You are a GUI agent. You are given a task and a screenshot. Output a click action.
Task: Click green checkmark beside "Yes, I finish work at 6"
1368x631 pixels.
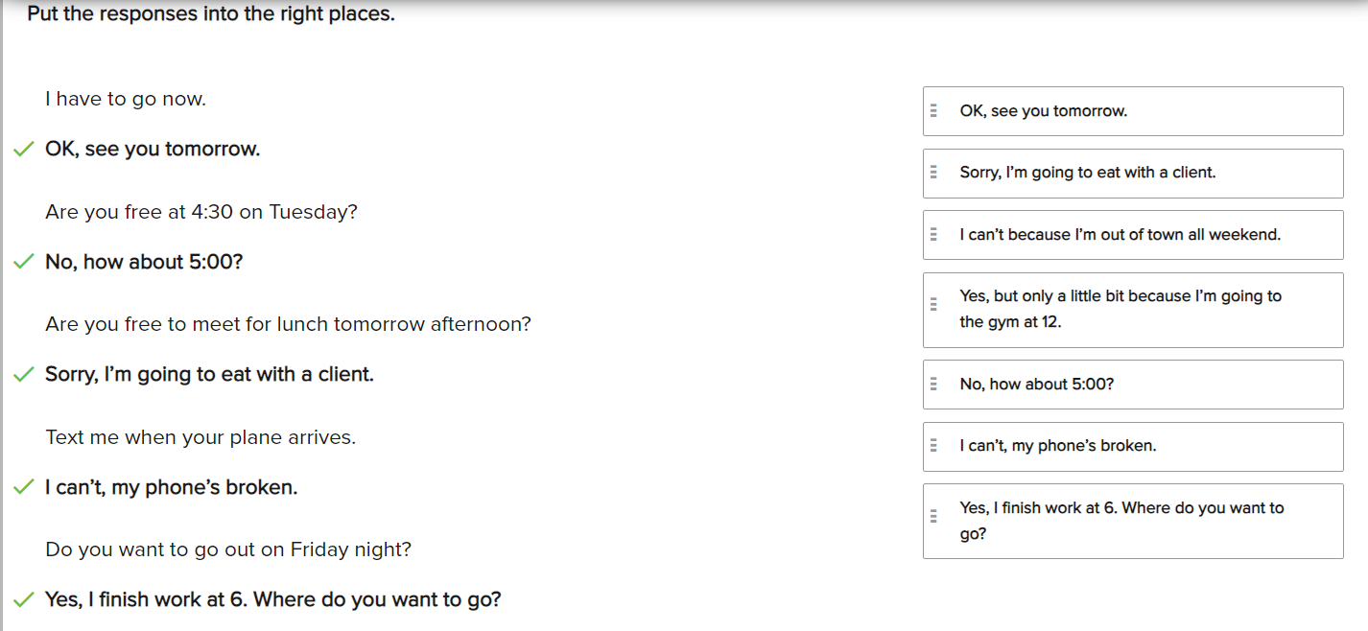point(23,600)
